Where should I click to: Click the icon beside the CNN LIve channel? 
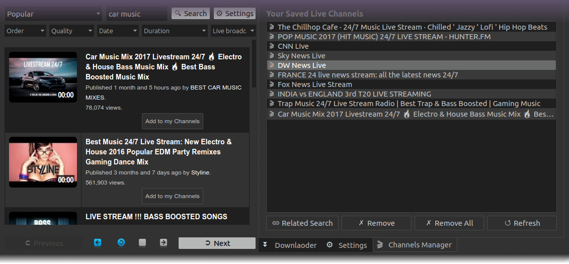tap(272, 46)
